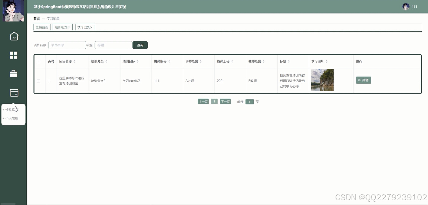
Task: Click the 查询 search button
Action: (x=140, y=45)
